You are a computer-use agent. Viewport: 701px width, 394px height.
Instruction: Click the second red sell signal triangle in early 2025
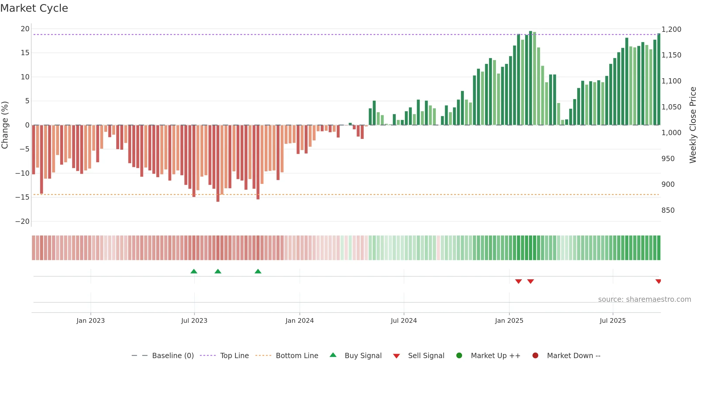(530, 281)
